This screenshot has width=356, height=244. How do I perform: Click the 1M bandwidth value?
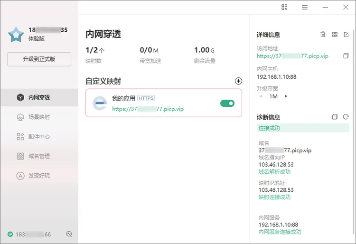click(273, 96)
